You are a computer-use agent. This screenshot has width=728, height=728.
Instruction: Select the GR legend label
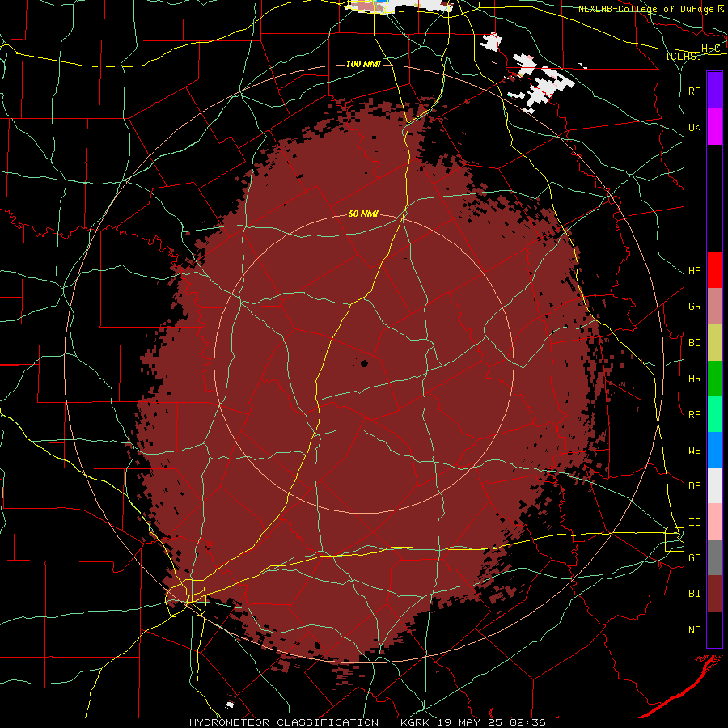(x=694, y=307)
